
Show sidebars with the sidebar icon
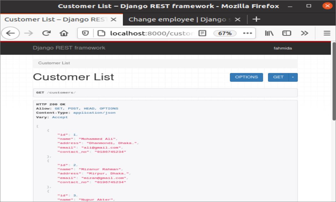287,33
